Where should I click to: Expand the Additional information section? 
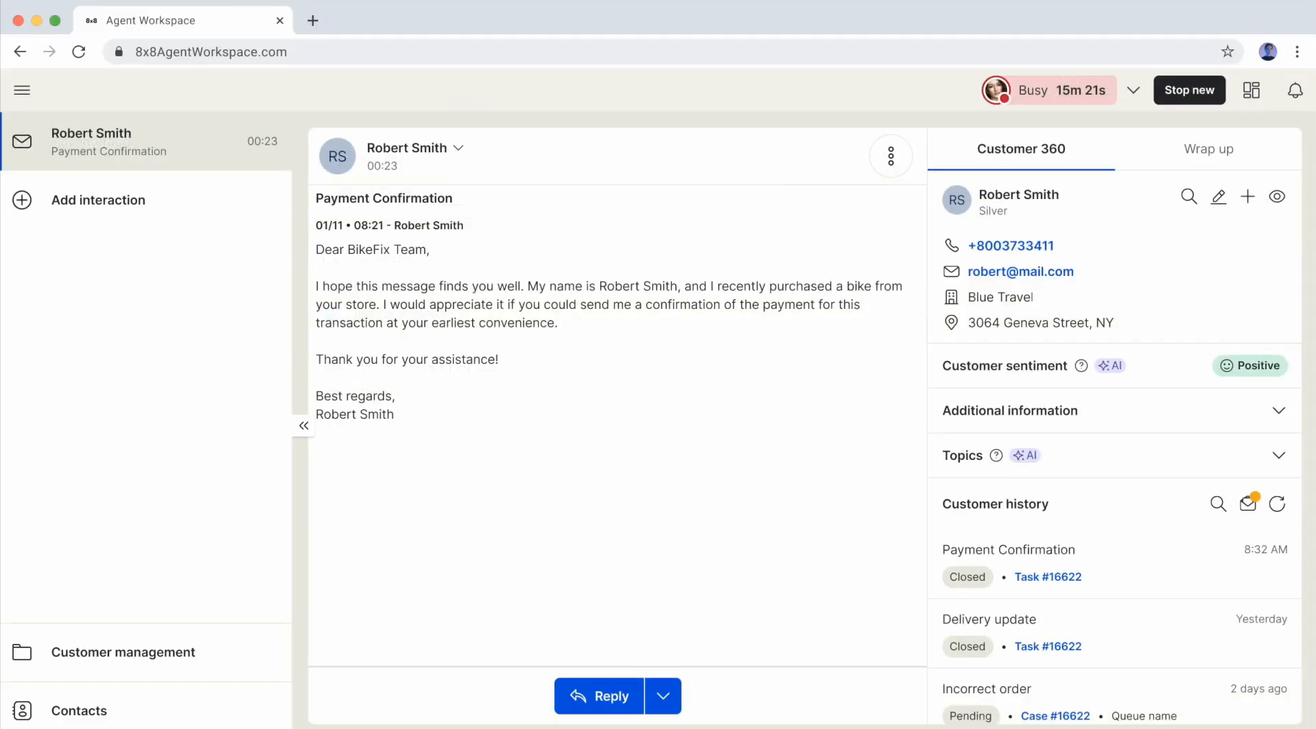click(x=1279, y=410)
